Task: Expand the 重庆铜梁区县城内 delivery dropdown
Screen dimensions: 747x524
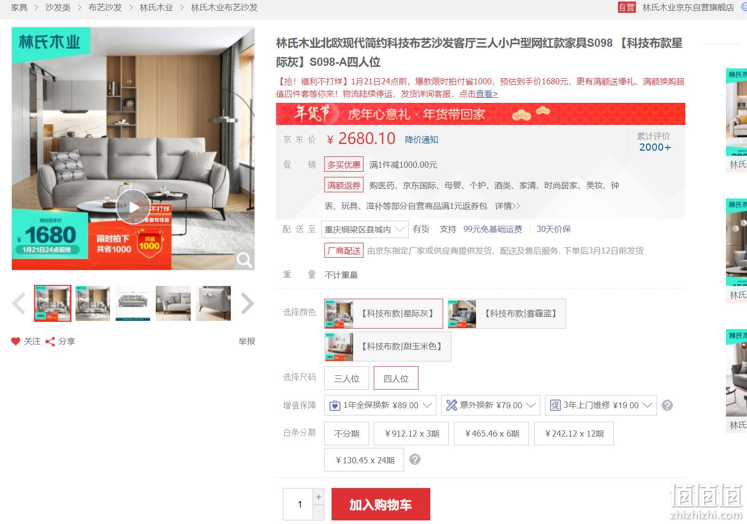Action: [x=365, y=229]
